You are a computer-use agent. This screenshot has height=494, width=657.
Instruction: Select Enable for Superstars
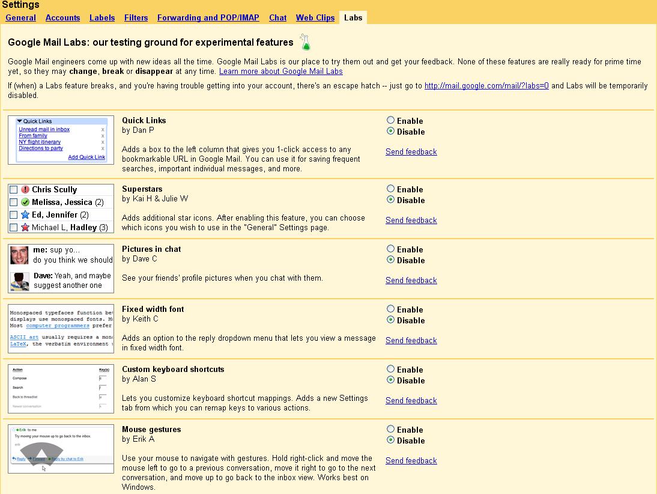[391, 189]
